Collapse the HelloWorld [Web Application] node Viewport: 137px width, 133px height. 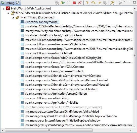click(x=3, y=9)
